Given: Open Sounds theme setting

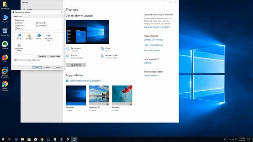Looking at the screenshot, I should point(75,56).
